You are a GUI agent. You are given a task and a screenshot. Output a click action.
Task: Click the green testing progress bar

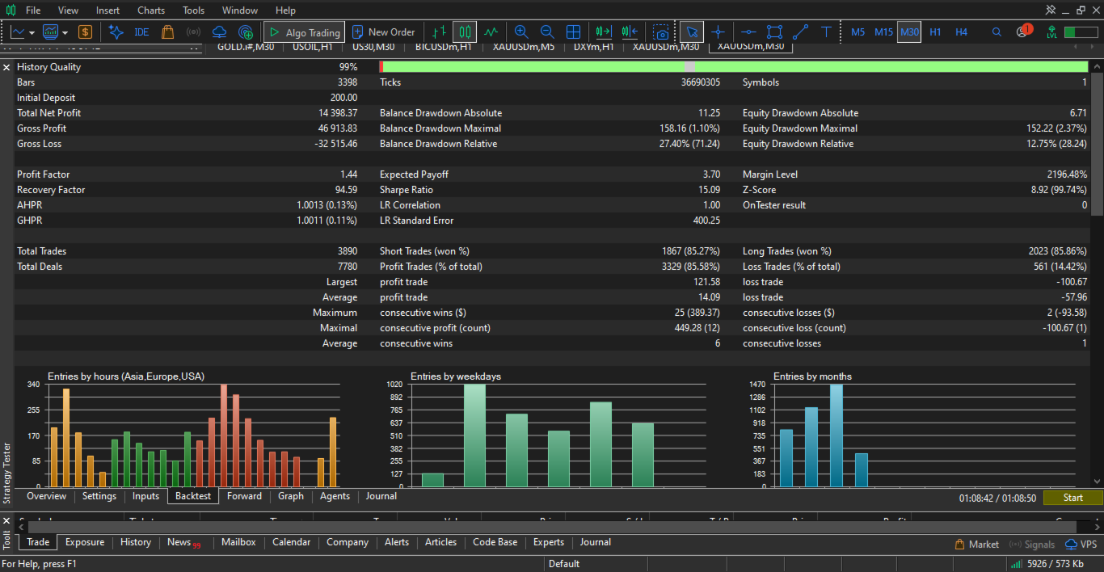click(x=734, y=67)
